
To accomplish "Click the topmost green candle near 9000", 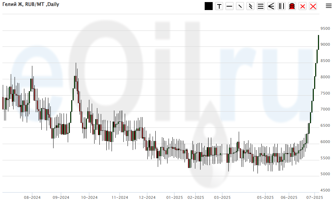I will (x=318, y=42).
